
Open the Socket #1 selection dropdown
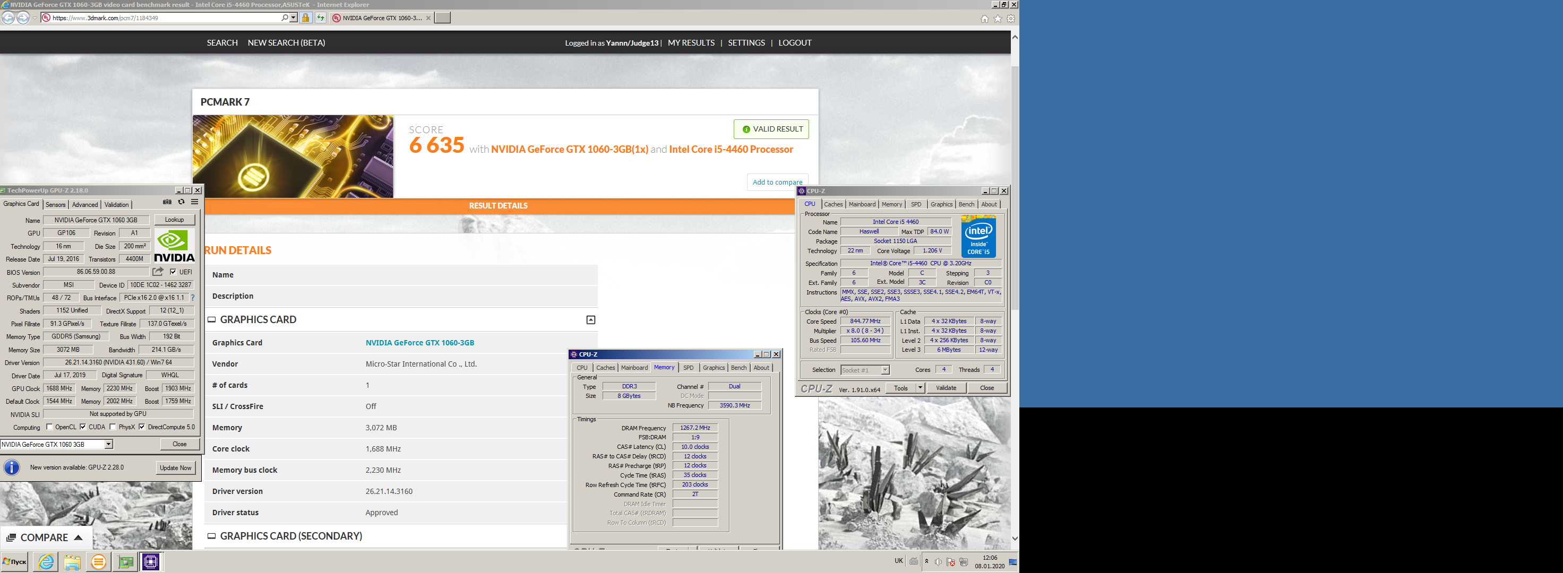pos(884,370)
